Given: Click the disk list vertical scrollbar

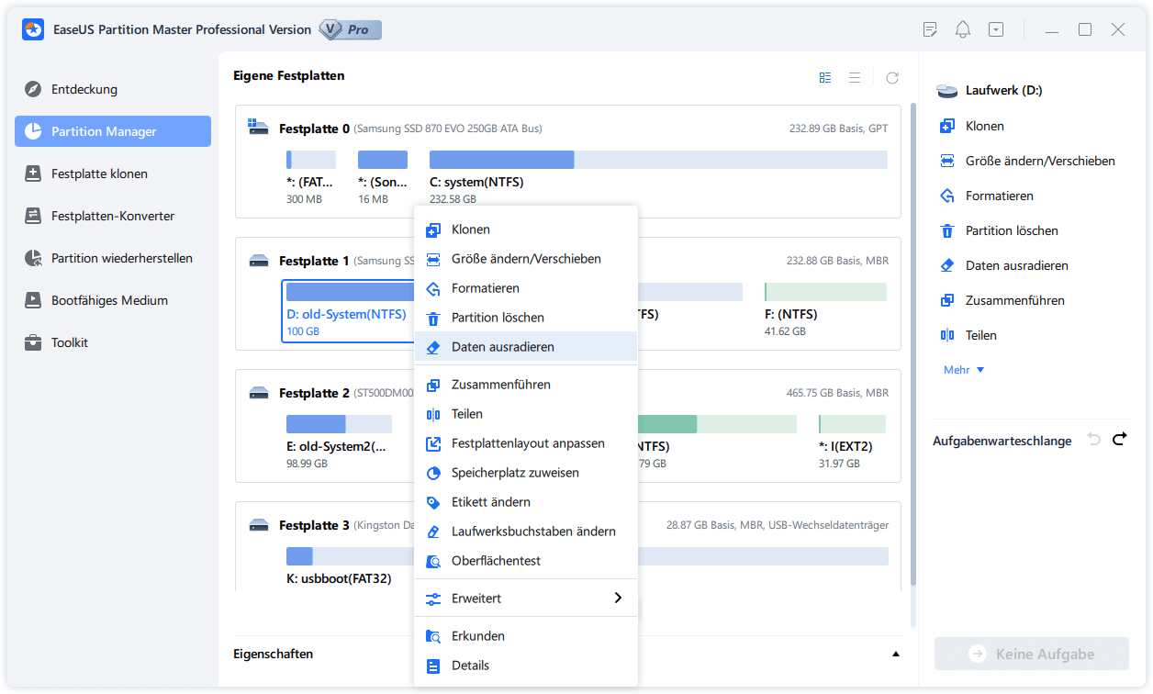Looking at the screenshot, I should (912, 345).
